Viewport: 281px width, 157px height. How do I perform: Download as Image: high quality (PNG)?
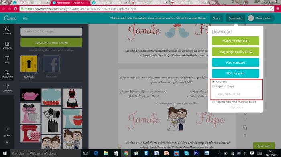point(236,52)
